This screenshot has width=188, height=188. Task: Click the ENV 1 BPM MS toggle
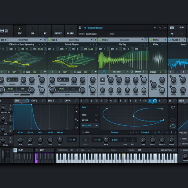point(72,140)
